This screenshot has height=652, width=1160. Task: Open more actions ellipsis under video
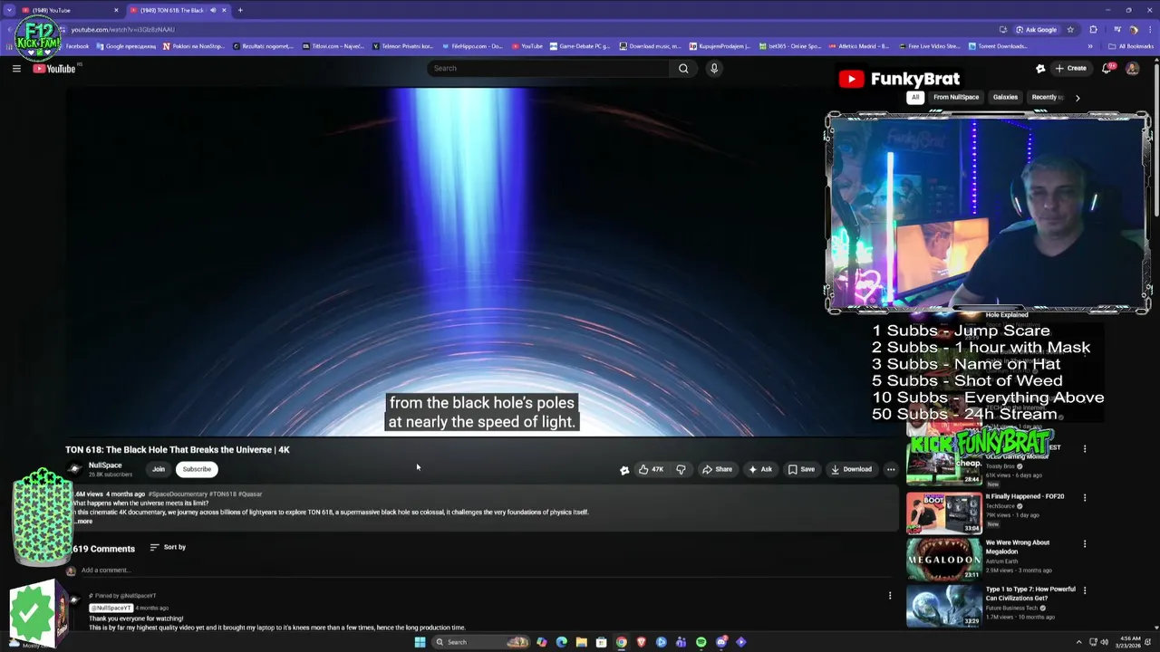(891, 469)
